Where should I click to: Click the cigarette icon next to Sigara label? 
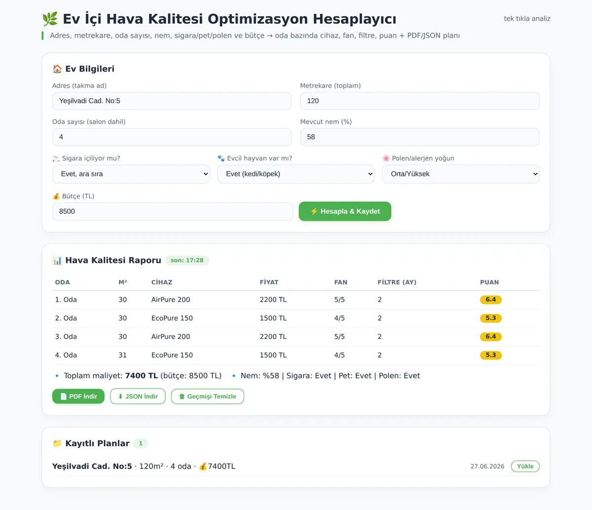56,158
